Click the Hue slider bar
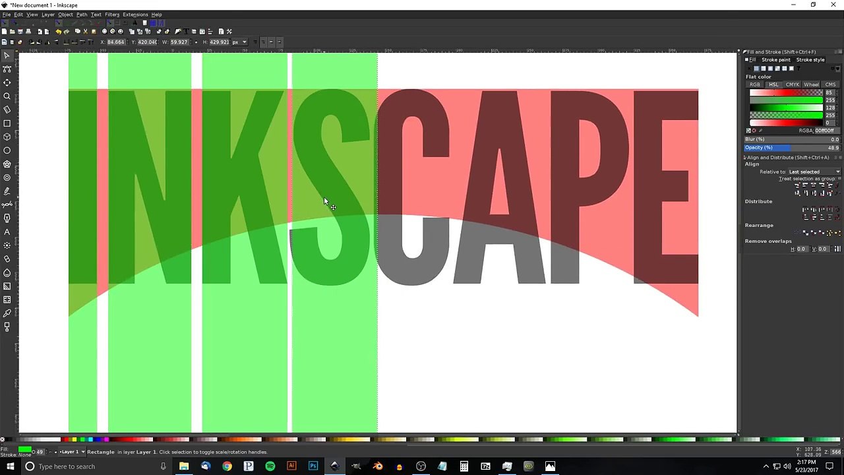 click(786, 92)
